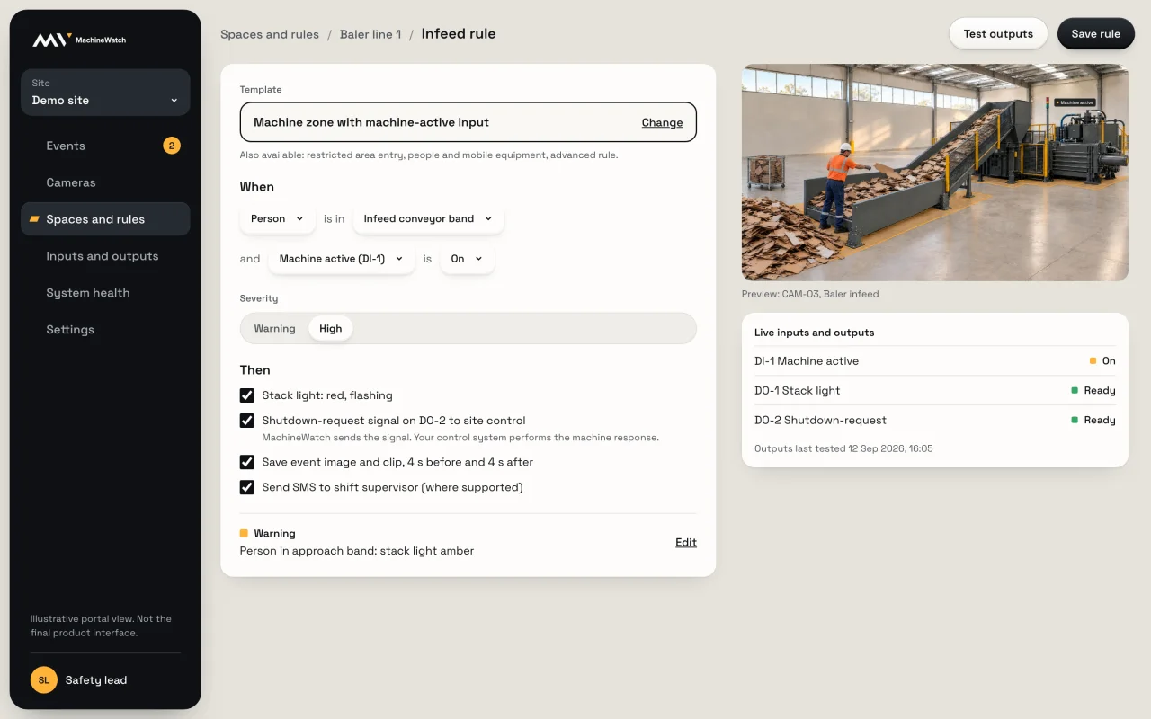Viewport: 1151px width, 719px height.
Task: Click the MachineWatch logo icon
Action: pos(51,40)
